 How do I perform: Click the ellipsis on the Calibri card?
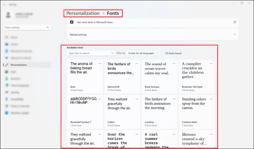coord(137,99)
